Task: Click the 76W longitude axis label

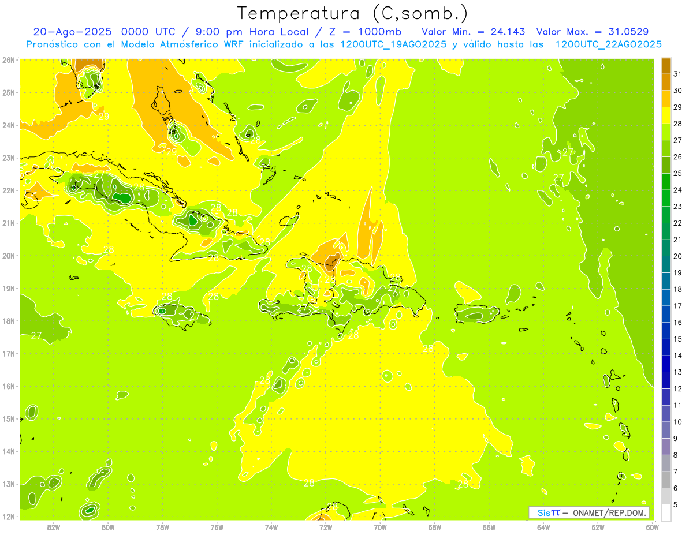Action: 217,527
